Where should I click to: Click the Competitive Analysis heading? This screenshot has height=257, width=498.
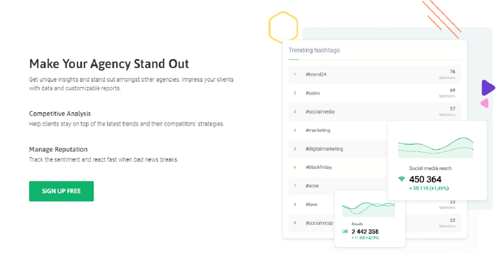point(60,114)
